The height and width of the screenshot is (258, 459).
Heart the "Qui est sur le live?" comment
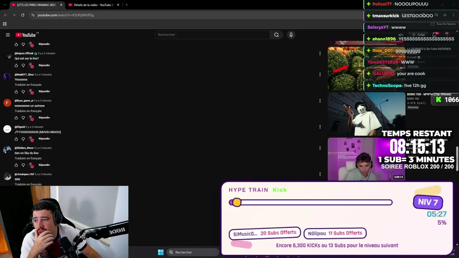click(32, 66)
